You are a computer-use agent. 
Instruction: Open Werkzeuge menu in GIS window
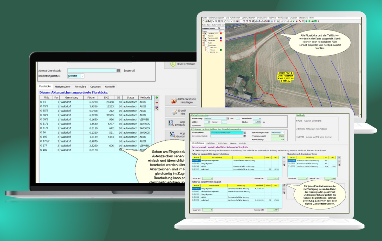pyautogui.click(x=282, y=18)
